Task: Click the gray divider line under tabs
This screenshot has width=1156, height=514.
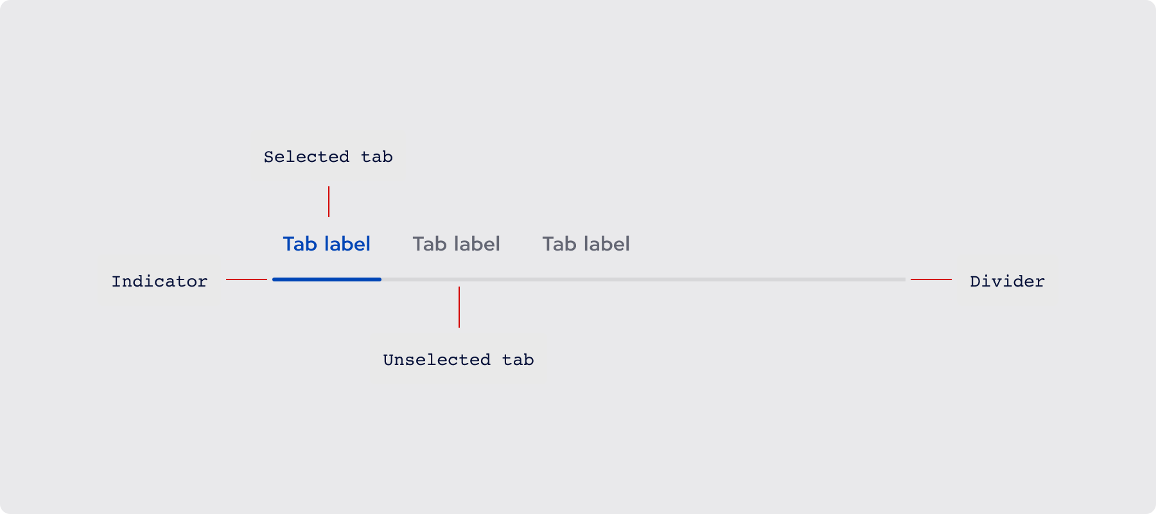Action: pyautogui.click(x=644, y=279)
